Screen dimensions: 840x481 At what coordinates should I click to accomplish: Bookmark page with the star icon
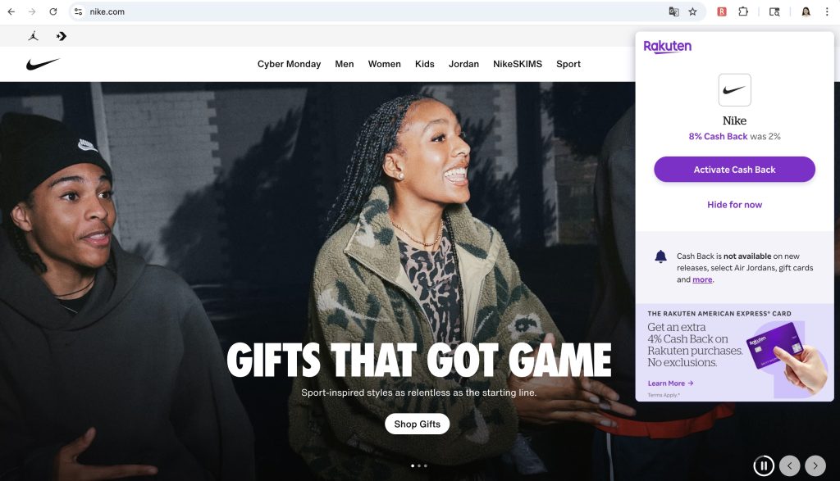pos(692,11)
